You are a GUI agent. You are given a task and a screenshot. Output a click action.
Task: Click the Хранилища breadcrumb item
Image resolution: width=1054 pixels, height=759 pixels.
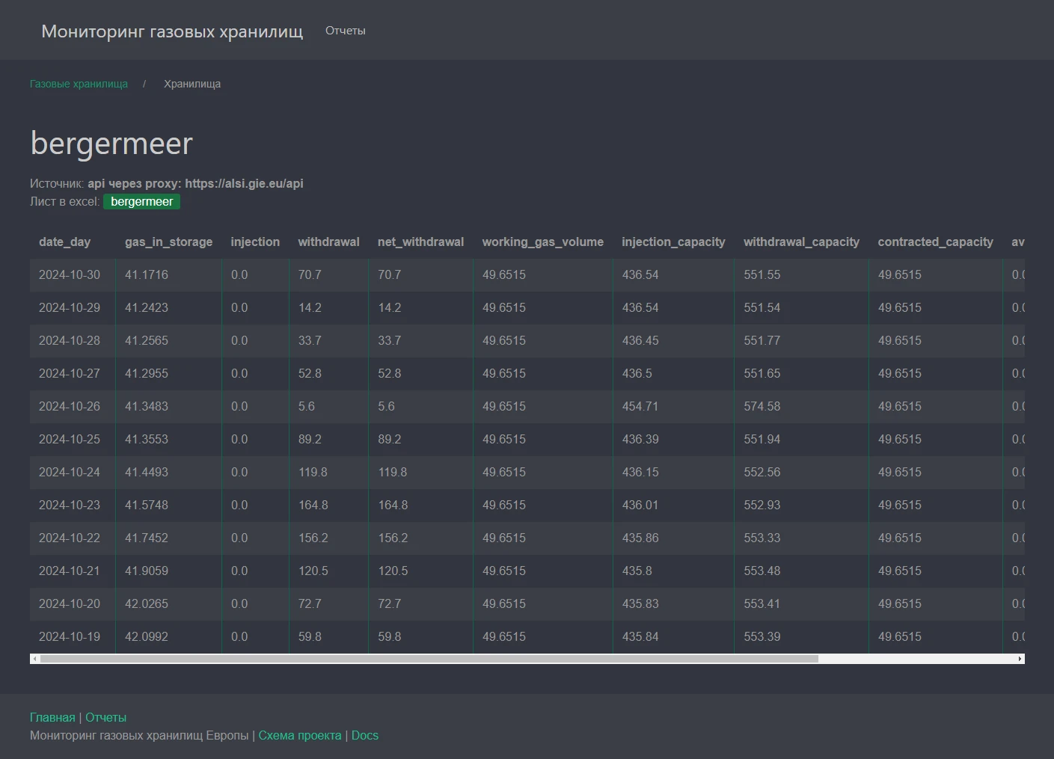click(192, 84)
